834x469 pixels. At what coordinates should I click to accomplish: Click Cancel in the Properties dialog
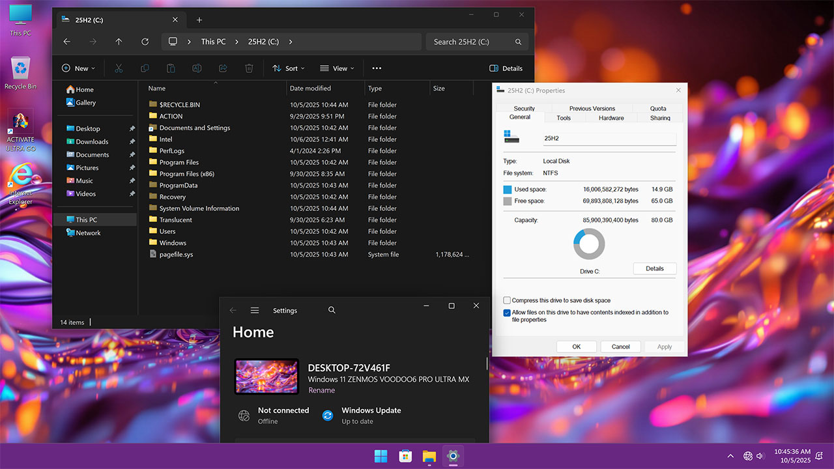tap(621, 347)
